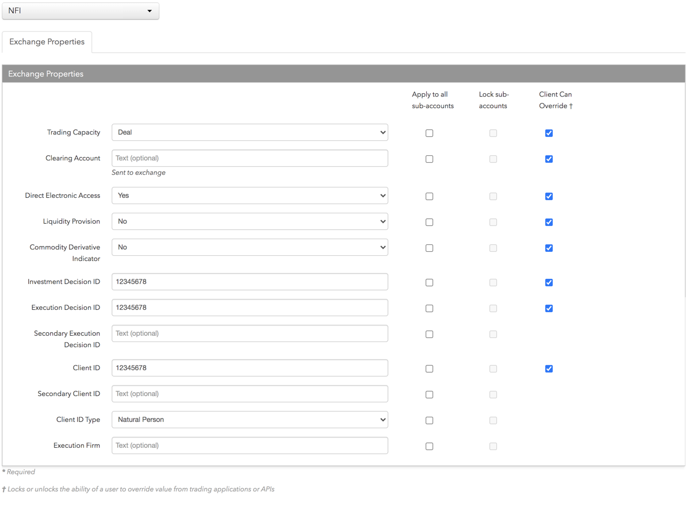Click the 'Apply to all sub-accounts' column header

coord(433,100)
